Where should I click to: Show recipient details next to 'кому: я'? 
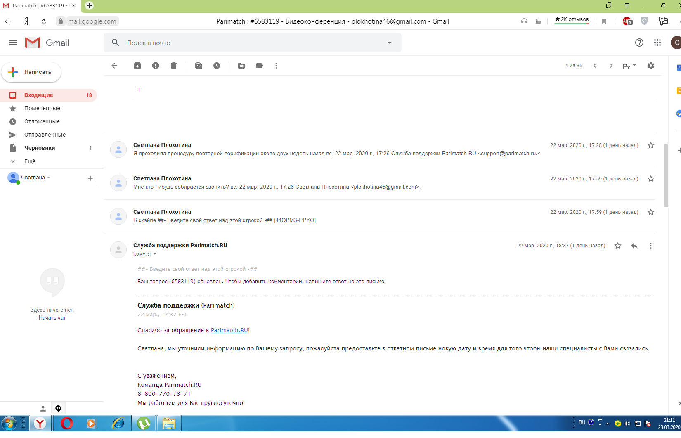coord(155,254)
